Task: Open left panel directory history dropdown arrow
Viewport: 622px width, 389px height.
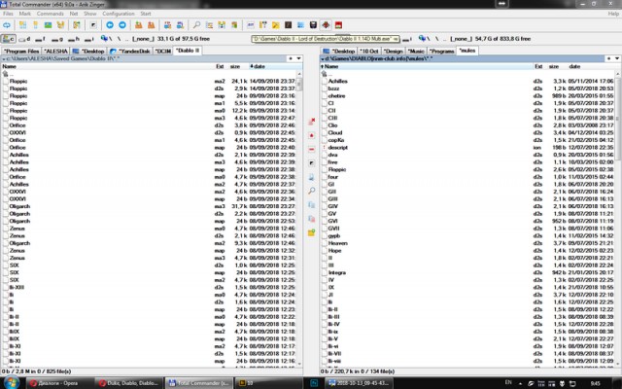Action: pyautogui.click(x=298, y=58)
